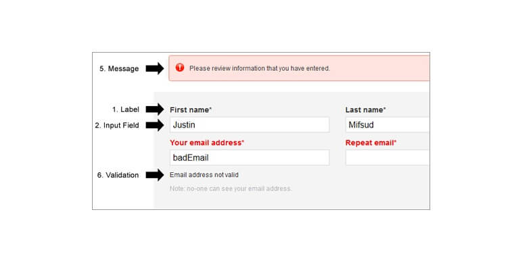
Task: Click the First name label
Action: coord(191,110)
